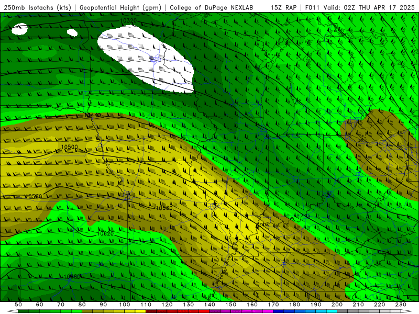Click the 210 tick label on color bar
419x314 pixels.
pos(358,305)
